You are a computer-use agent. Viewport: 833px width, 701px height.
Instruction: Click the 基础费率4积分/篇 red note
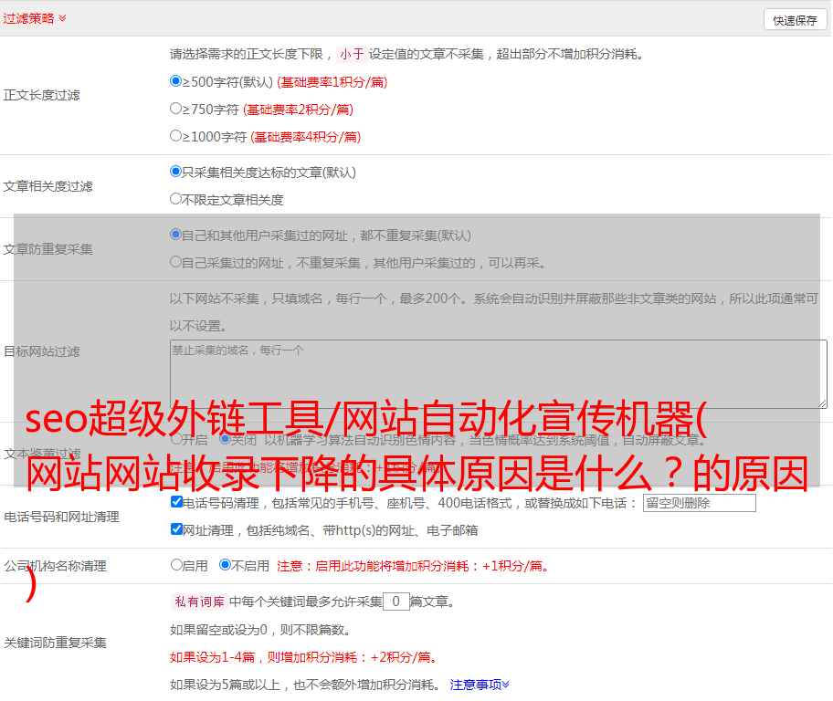click(x=305, y=137)
